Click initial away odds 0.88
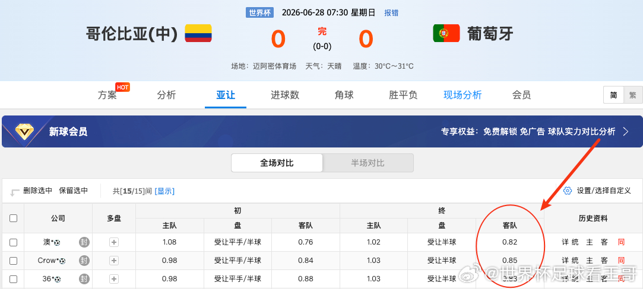The width and height of the screenshot is (643, 289). tap(306, 279)
